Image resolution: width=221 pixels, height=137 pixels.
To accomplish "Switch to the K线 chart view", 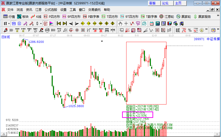I will pos(36,17).
